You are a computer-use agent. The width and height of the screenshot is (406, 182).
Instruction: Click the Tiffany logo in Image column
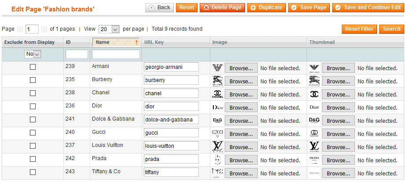click(x=217, y=173)
